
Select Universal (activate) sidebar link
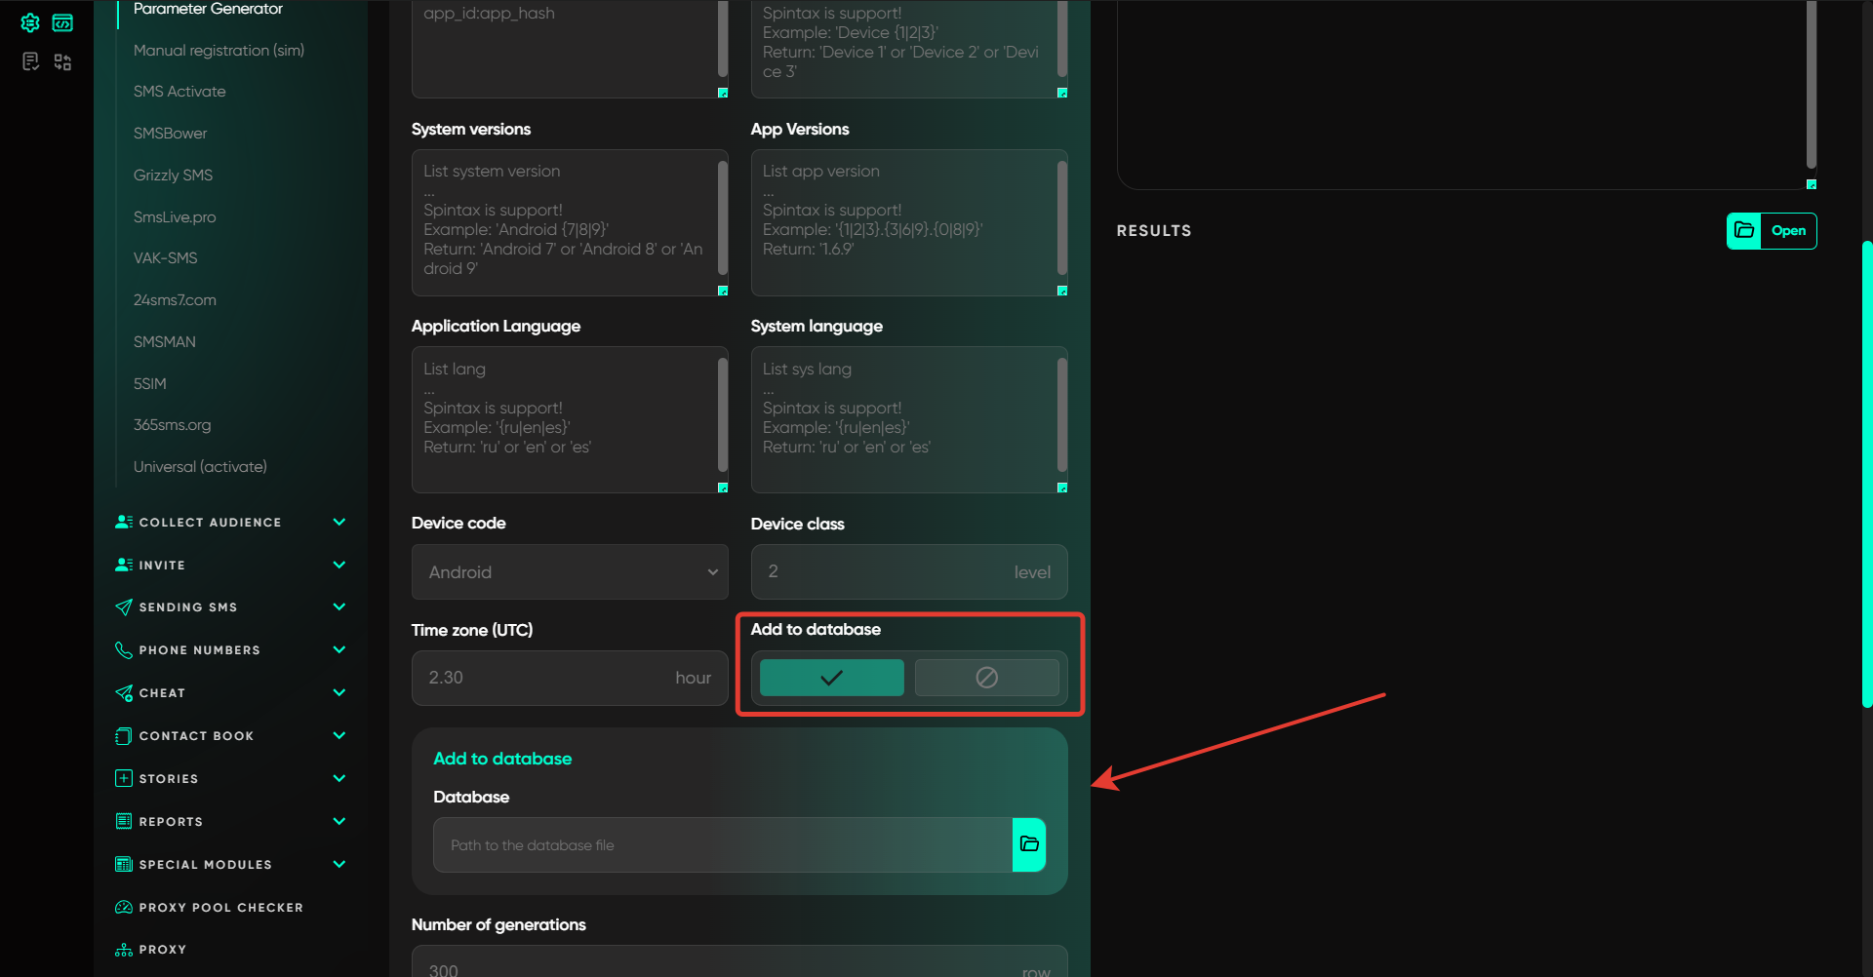(200, 467)
